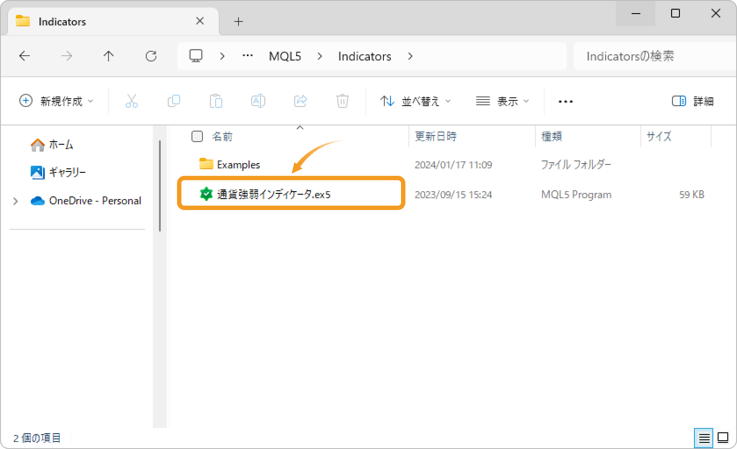
Task: Click the 2 個の項目 status text
Action: (x=37, y=438)
